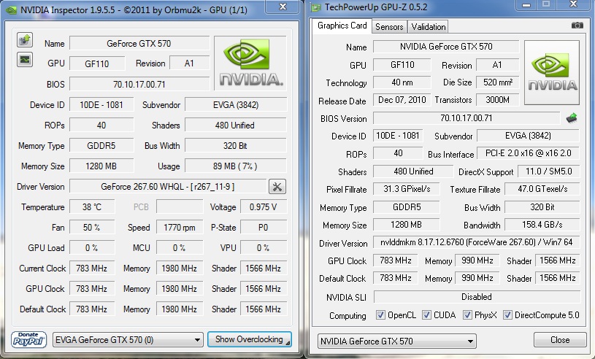Click the Temperature value 38 °C
This screenshot has width=595, height=359.
(x=92, y=207)
